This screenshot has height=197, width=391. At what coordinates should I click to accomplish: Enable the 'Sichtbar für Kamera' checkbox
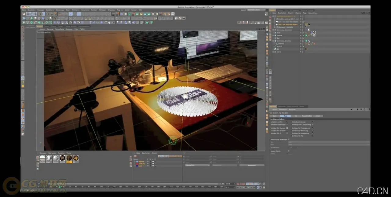(x=287, y=128)
